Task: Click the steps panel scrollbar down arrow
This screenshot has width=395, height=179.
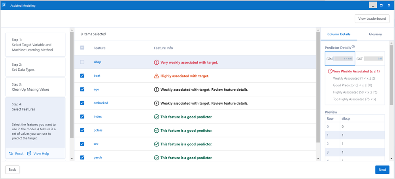Action: tap(72, 158)
